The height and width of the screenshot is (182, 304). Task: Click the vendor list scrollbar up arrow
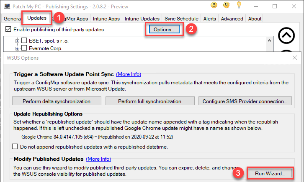pyautogui.click(x=269, y=40)
